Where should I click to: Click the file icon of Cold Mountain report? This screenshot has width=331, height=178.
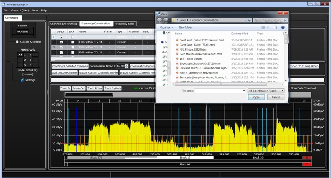177,54
